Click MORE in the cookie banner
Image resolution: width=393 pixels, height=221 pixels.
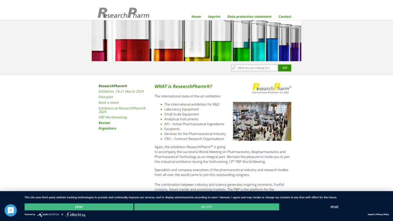[334, 207]
